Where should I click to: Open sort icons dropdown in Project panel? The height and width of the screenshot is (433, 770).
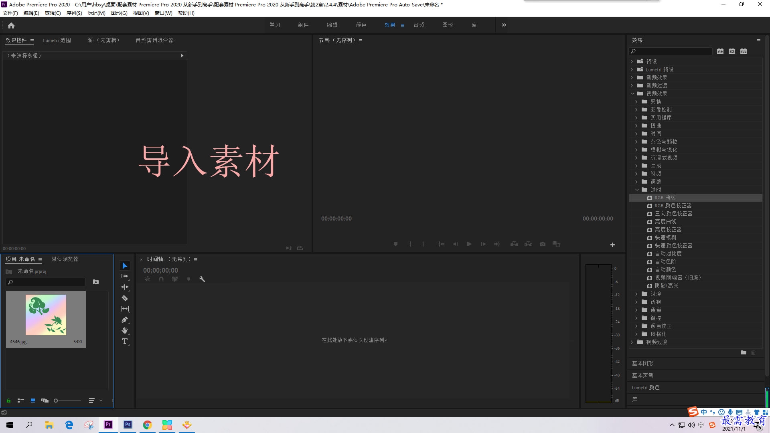click(95, 401)
